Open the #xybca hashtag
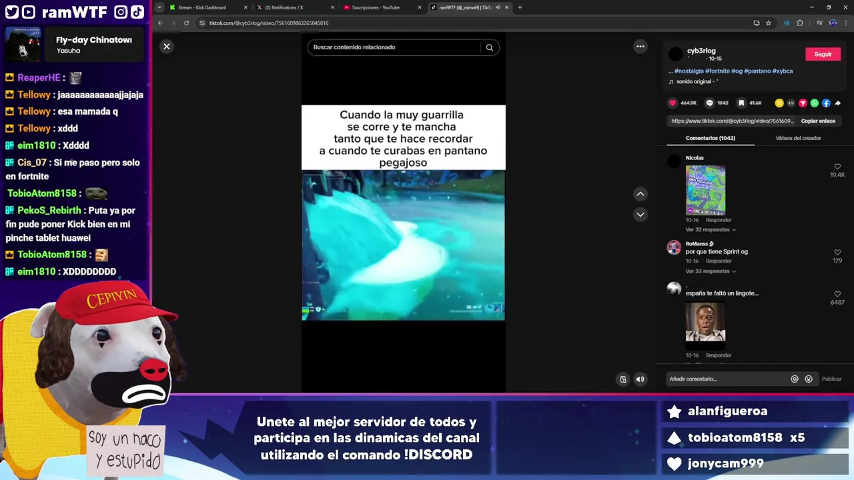This screenshot has width=854, height=480. tap(783, 71)
